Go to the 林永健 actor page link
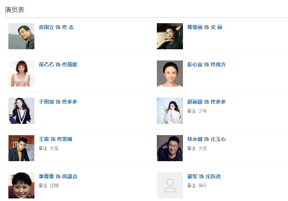288x201 pixels. [195, 139]
